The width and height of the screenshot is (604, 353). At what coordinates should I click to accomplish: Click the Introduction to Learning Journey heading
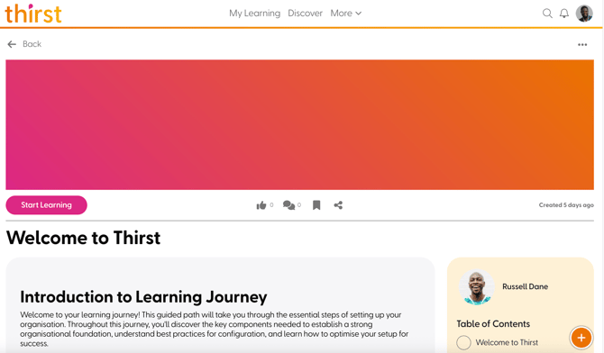(x=143, y=297)
